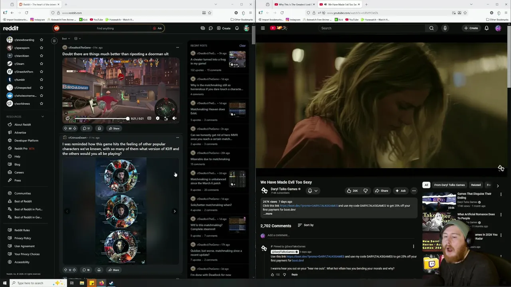511x287 pixels.
Task: Collapse the Resources section
Action: [43, 117]
